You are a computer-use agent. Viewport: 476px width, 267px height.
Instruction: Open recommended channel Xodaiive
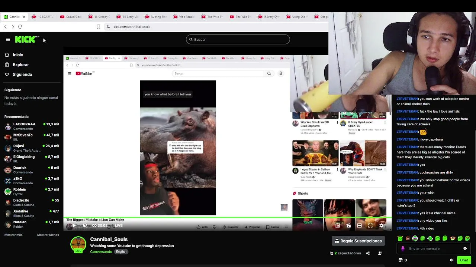pos(32,213)
